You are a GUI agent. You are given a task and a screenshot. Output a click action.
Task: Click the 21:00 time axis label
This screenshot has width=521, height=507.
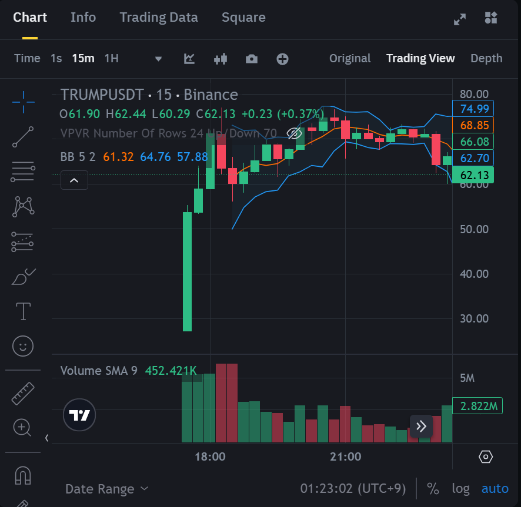pyautogui.click(x=346, y=456)
